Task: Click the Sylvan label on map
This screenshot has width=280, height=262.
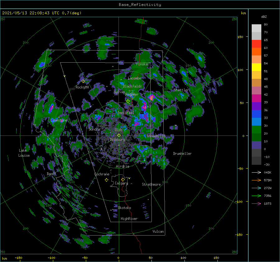Action: pos(119,92)
